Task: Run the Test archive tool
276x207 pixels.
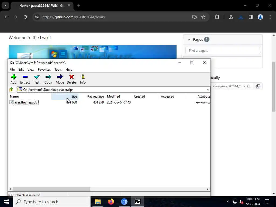Action: [x=37, y=79]
